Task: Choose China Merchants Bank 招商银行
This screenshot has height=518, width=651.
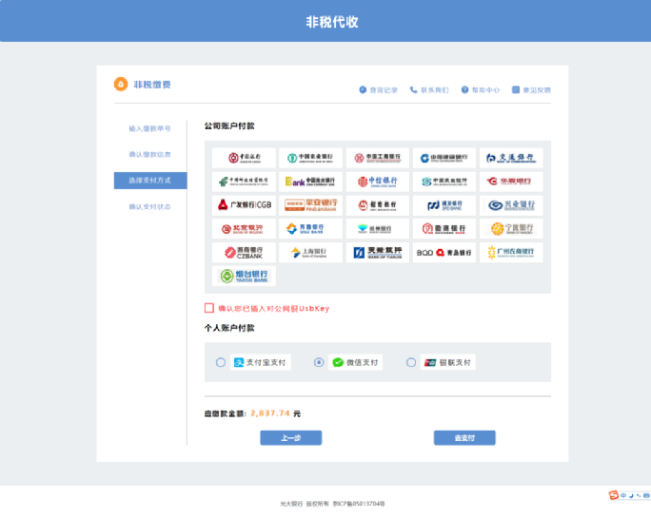Action: pos(378,205)
